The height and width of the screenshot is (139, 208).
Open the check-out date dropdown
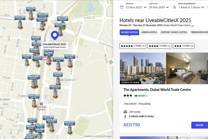coord(159,7)
